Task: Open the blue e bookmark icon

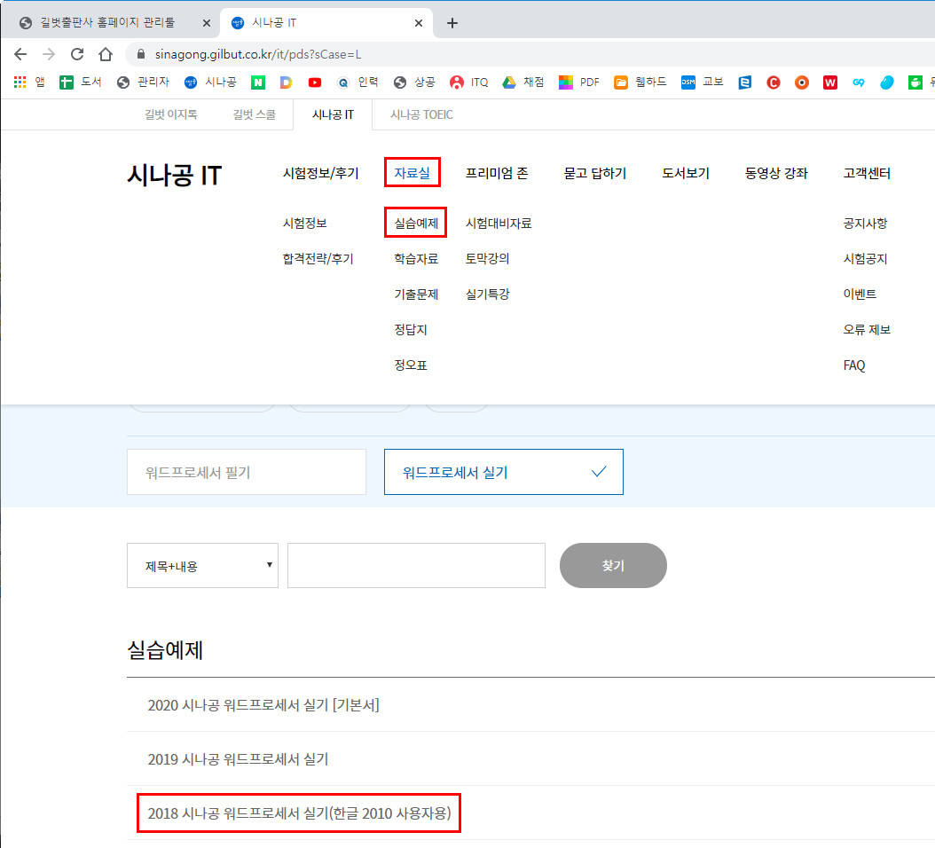Action: pyautogui.click(x=745, y=82)
